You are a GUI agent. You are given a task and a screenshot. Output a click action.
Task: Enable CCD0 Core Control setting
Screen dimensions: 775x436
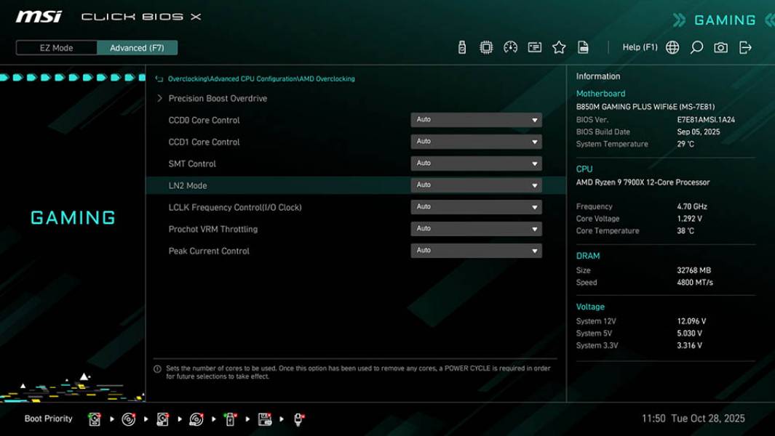(476, 119)
